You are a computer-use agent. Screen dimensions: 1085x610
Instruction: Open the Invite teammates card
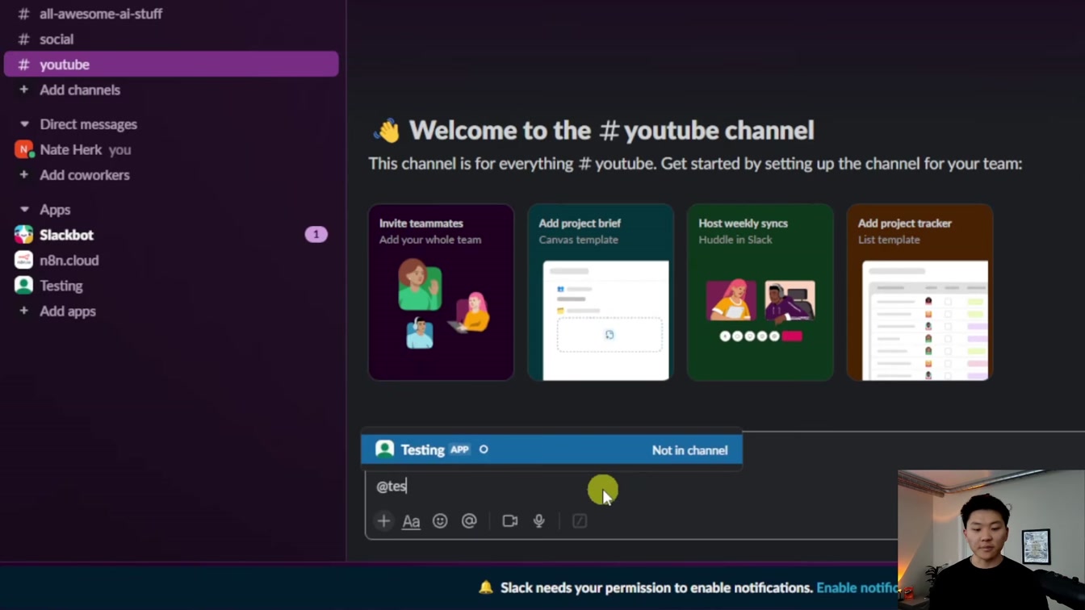441,292
